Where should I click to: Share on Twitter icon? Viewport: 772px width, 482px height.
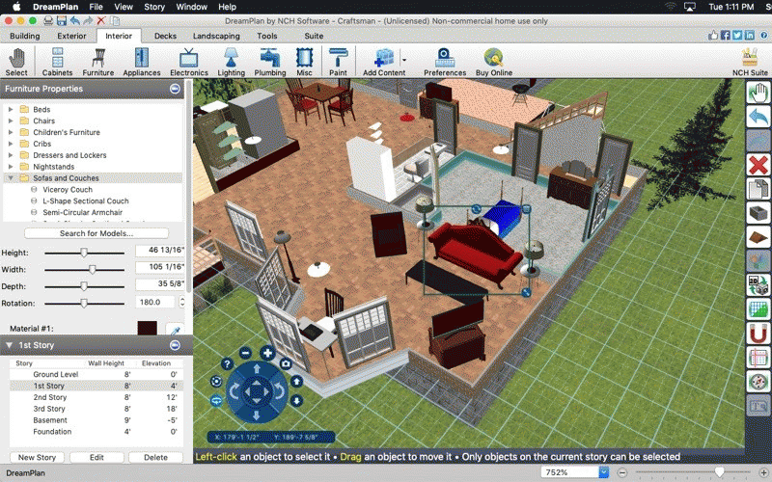(737, 35)
